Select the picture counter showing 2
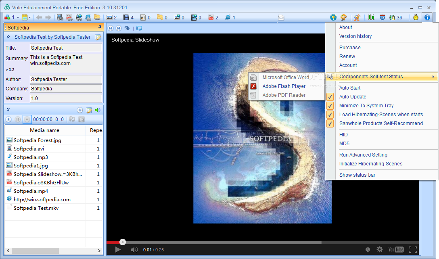 pyautogui.click(x=111, y=18)
